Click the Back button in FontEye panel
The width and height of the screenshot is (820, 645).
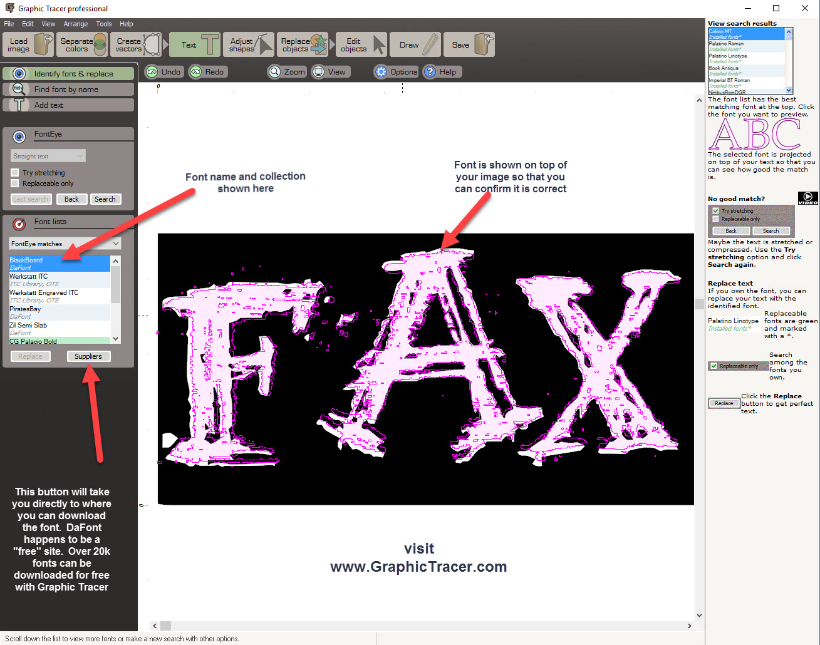pyautogui.click(x=71, y=199)
